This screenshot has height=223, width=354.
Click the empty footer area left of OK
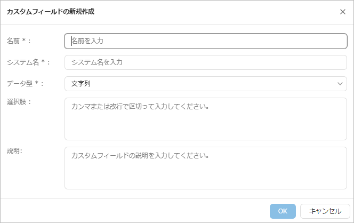133,211
